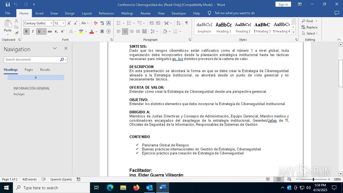The width and height of the screenshot is (343, 193).
Task: Click the Save icon in title bar
Action: 8,5
